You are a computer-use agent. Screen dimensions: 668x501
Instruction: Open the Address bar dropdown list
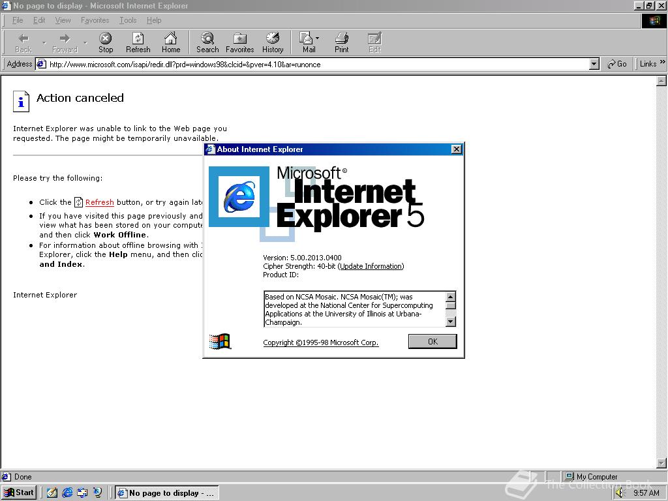594,65
